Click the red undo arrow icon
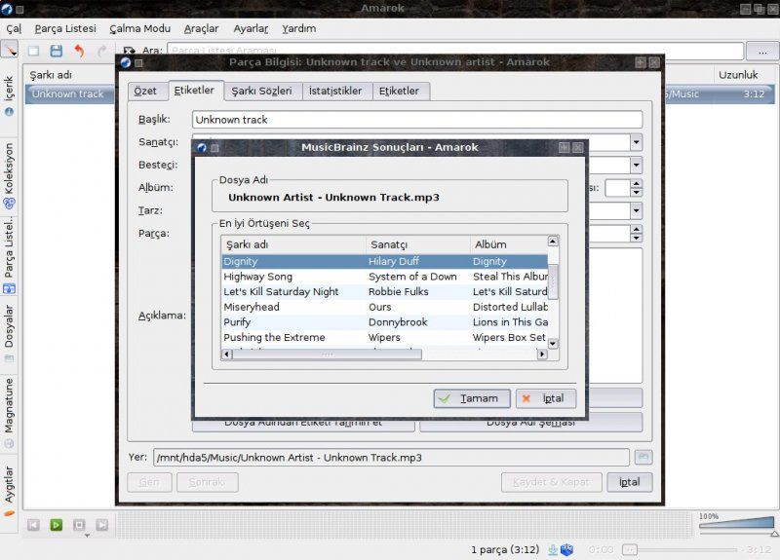780x560 pixels. (79, 51)
